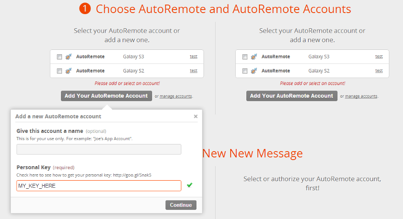Click the green checkmark beside Personal Key field

(x=189, y=185)
